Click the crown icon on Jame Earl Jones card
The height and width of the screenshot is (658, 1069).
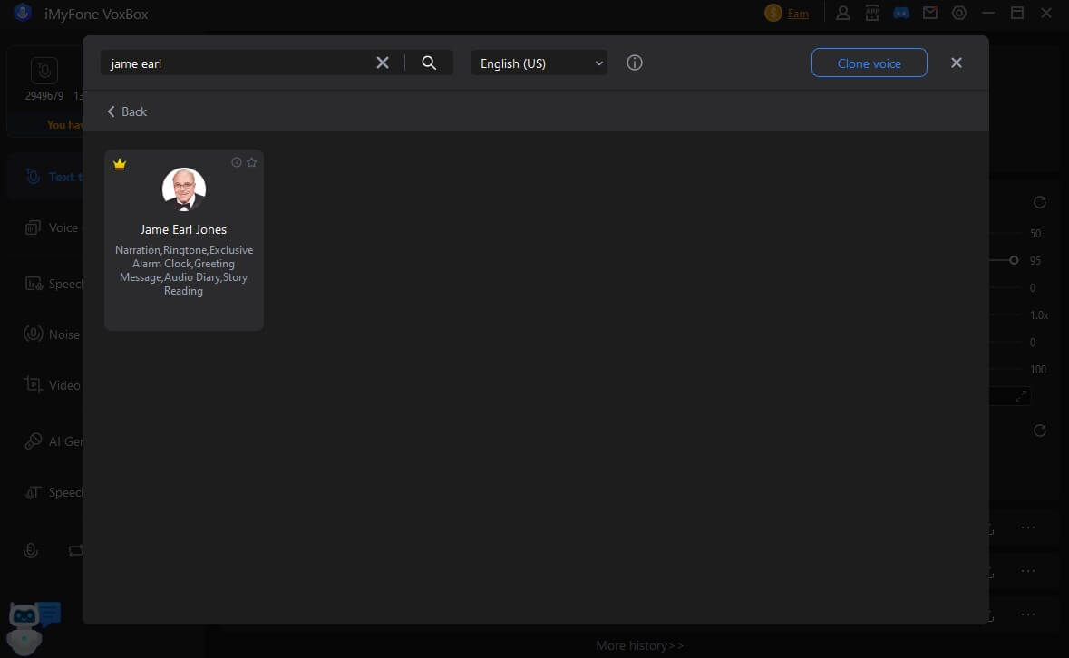(120, 164)
